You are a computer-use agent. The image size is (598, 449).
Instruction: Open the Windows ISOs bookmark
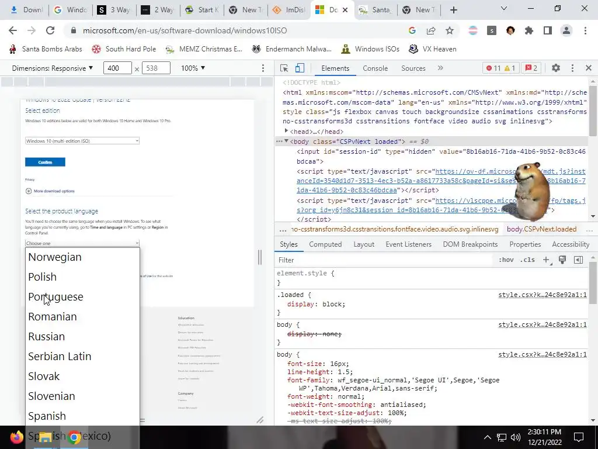[370, 49]
